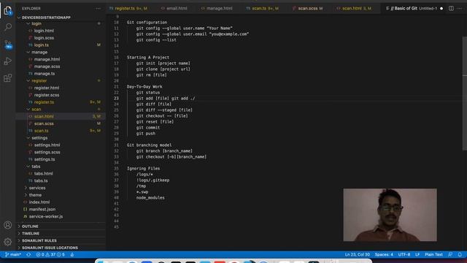The height and width of the screenshot is (263, 467).
Task: Synchronize changes in status bar
Action: 28,255
